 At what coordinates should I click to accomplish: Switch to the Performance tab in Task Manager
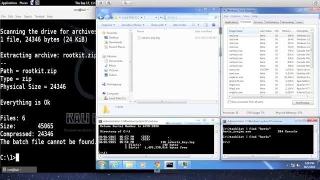(x=272, y=22)
